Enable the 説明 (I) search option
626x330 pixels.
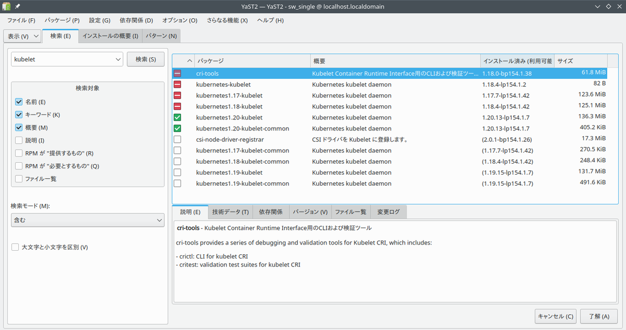click(19, 140)
